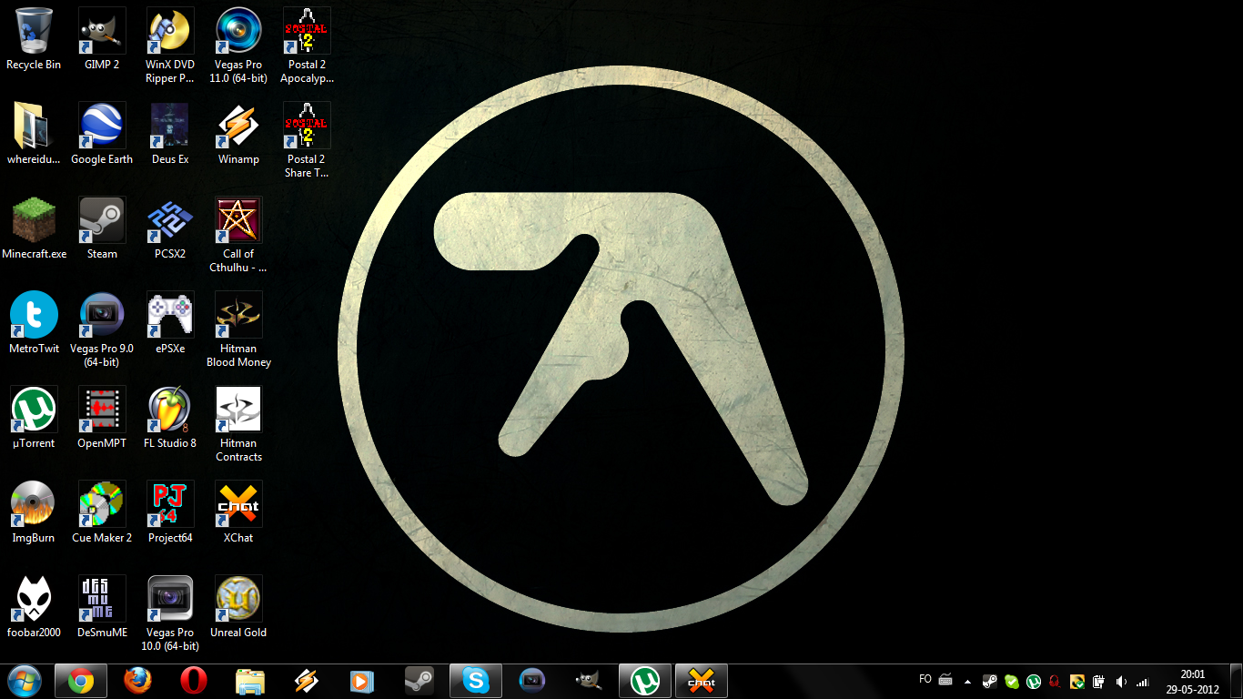Select the Steam shortcut on the desktop
Screen dimensions: 1243x699
pyautogui.click(x=102, y=229)
